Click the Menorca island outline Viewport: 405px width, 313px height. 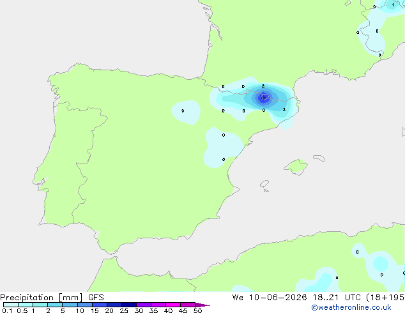[x=319, y=158]
